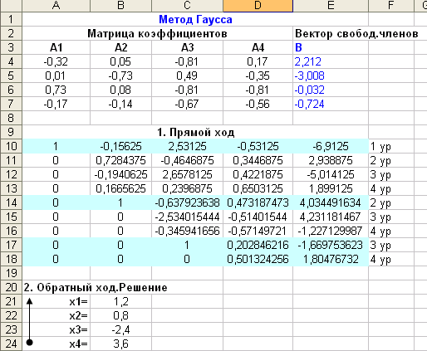Select x3 result cell -2,4
Viewport: 427px width, 351px height.
pyautogui.click(x=120, y=329)
